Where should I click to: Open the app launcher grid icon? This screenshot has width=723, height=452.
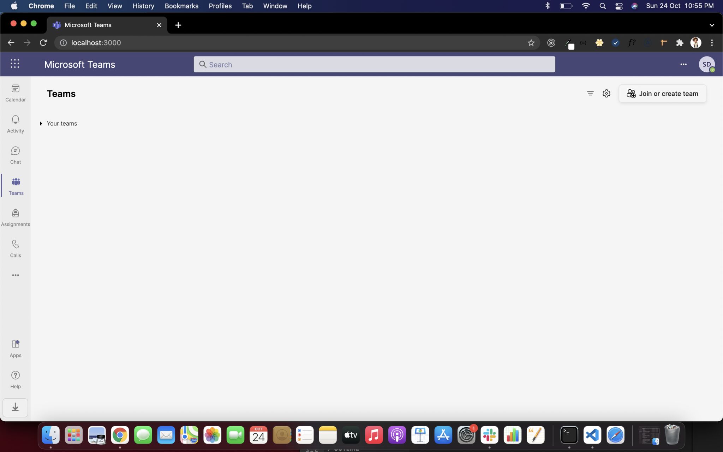click(x=15, y=64)
